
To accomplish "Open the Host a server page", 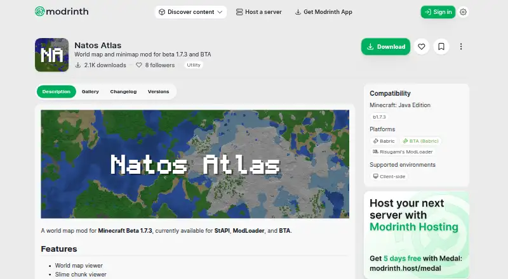I will click(259, 12).
